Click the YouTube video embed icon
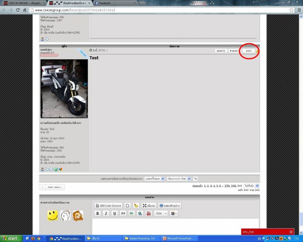Viewport: 303px width, 242px height. click(x=148, y=213)
